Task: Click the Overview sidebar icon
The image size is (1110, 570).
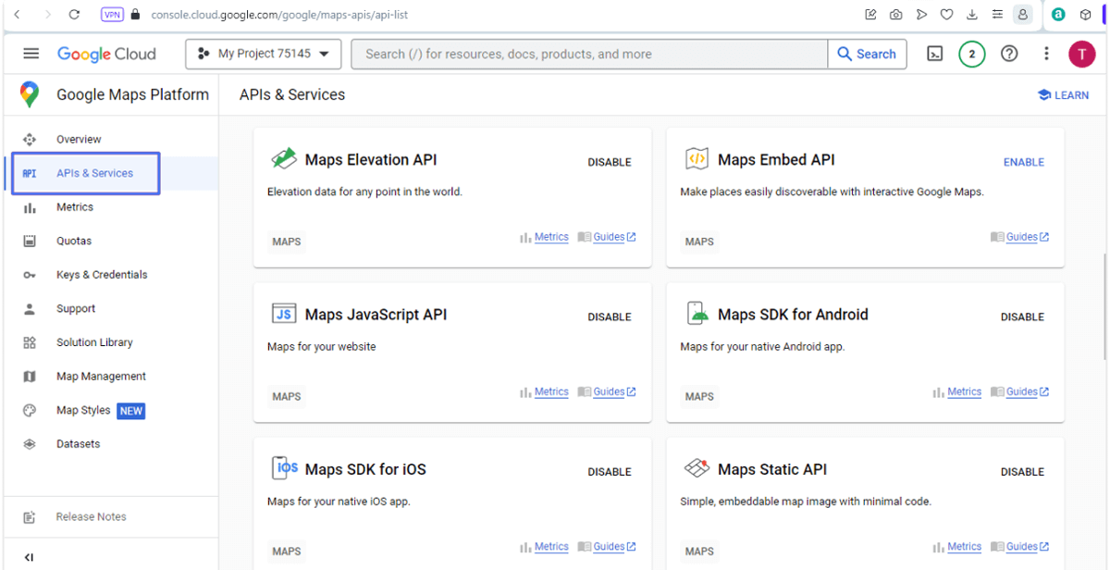Action: 30,140
